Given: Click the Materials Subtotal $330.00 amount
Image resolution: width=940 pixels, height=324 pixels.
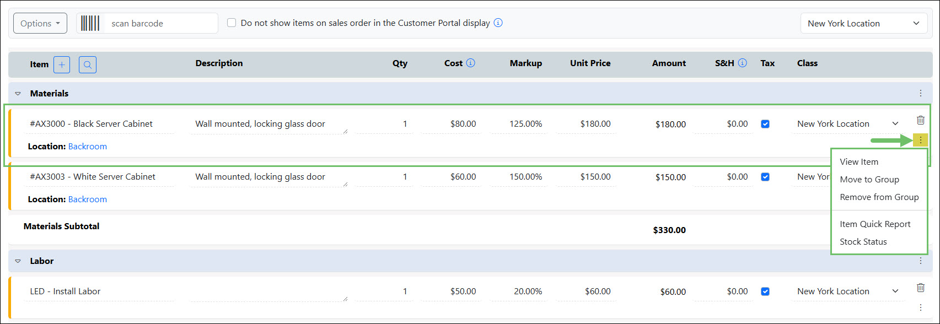Looking at the screenshot, I should click(x=669, y=230).
